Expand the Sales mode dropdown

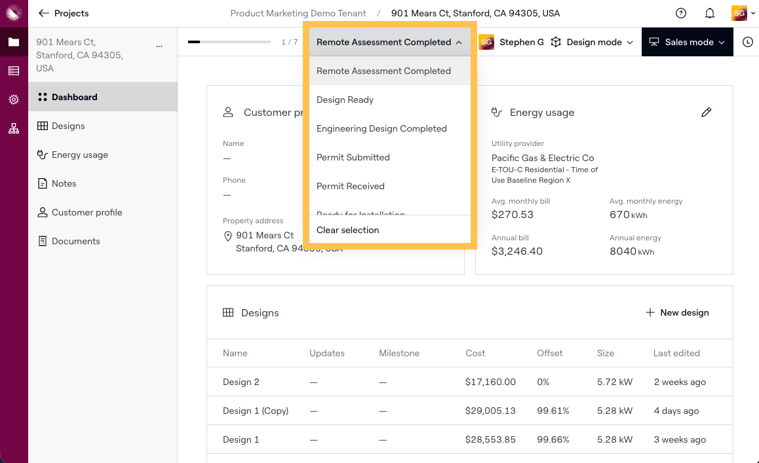tap(688, 42)
